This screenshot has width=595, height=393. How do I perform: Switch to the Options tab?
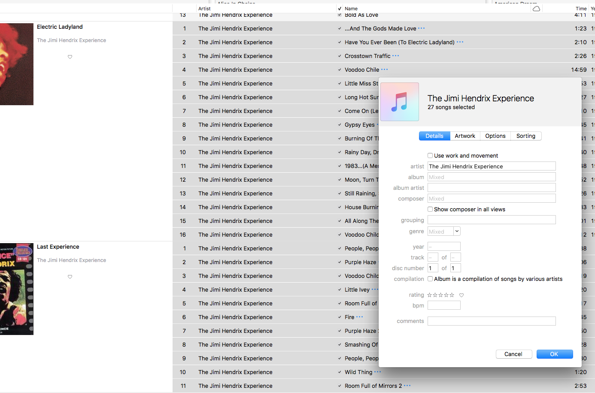(x=495, y=136)
